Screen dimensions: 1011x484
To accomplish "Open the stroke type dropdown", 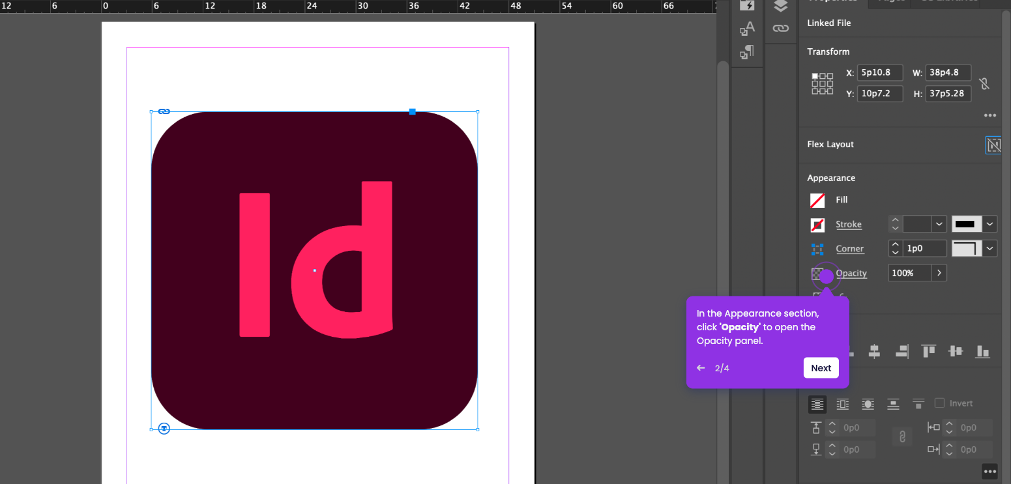I will 989,224.
